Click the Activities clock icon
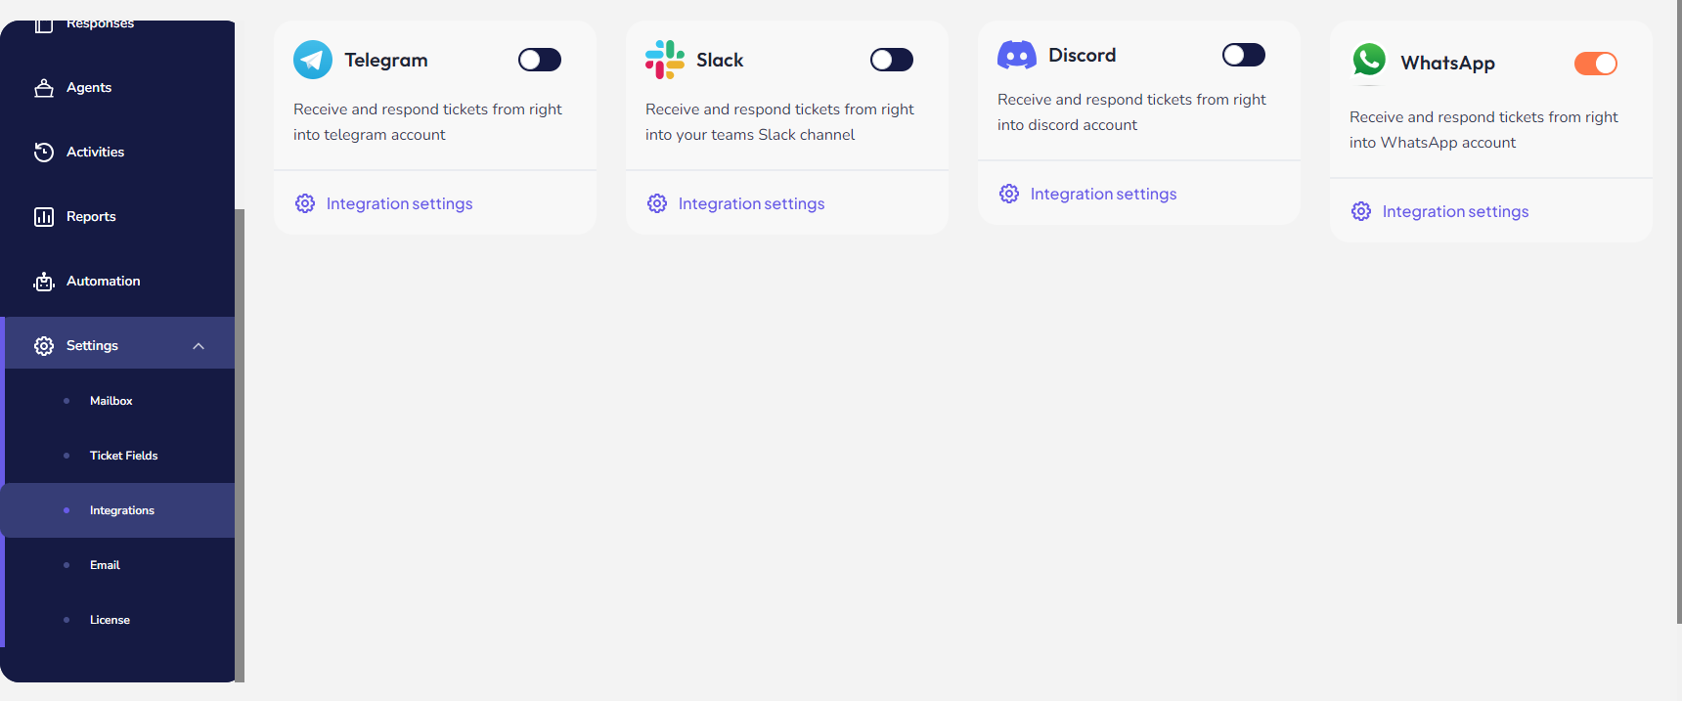 [x=44, y=153]
